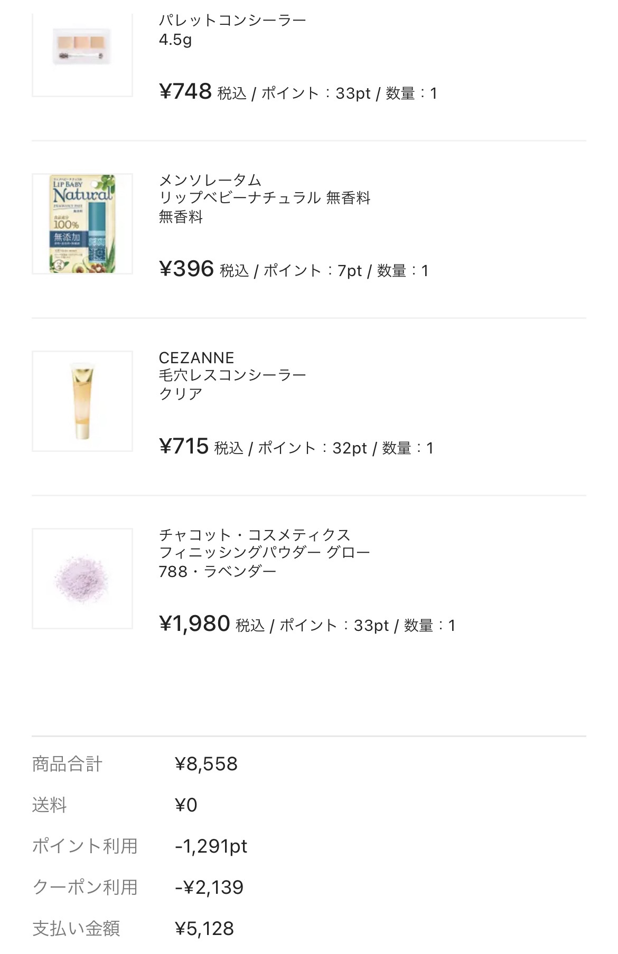Click the メンソレータム brand name

coord(210,180)
